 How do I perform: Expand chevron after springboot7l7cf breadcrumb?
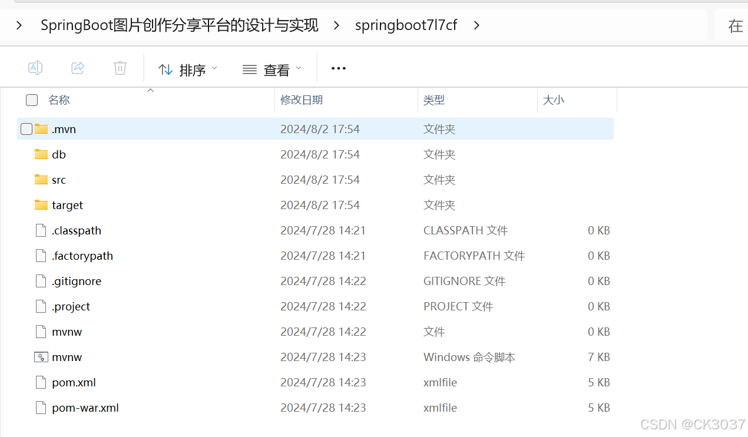(x=476, y=25)
